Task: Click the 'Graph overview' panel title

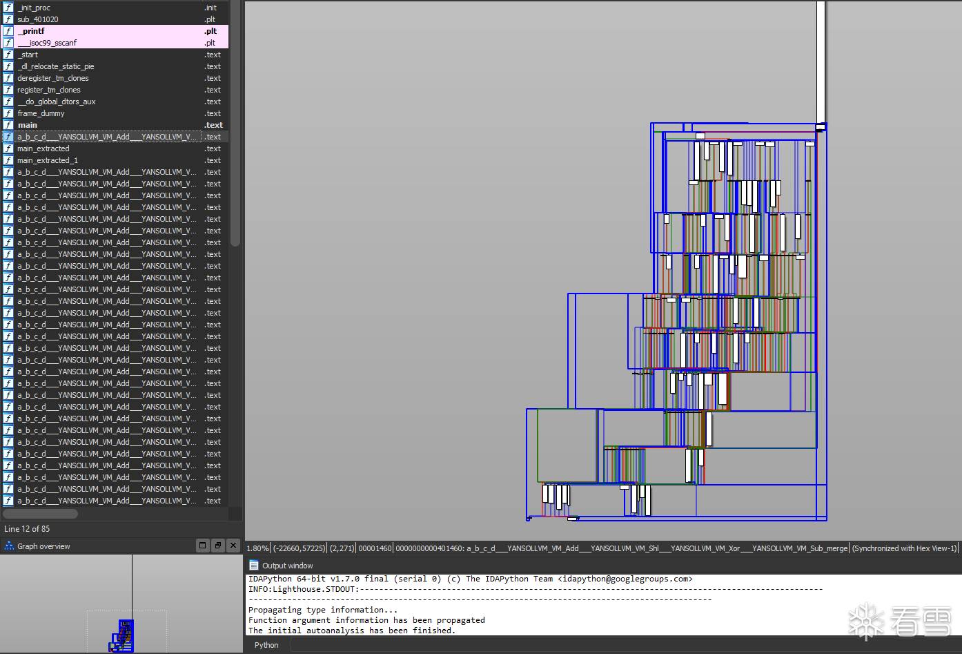Action: [x=43, y=546]
